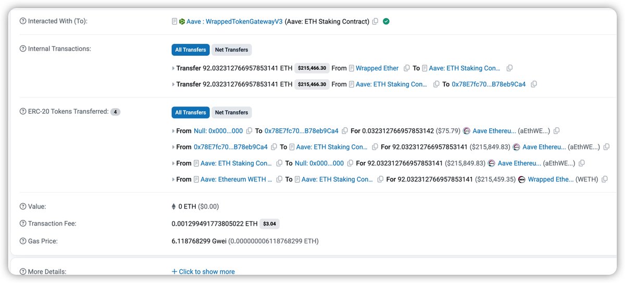Copy the Null: 0x000...000 recipient address in the third ERC-20 transfer

point(350,163)
